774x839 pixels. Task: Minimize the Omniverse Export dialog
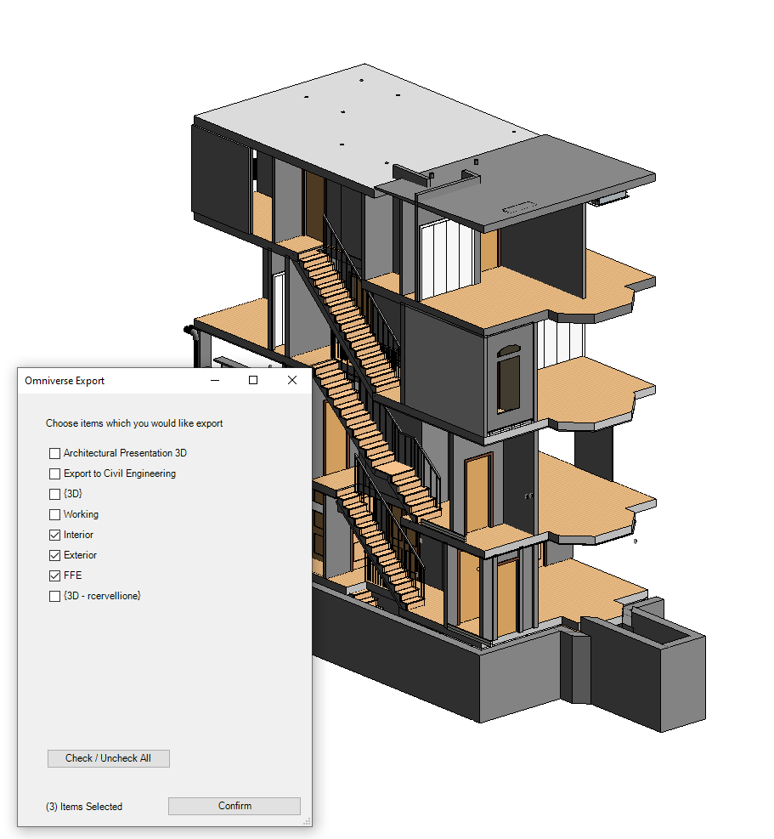tap(215, 381)
